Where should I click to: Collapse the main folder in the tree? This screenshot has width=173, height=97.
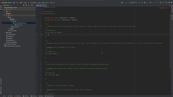[8, 19]
